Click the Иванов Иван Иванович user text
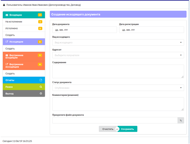190x144 pixels. click(x=35, y=5)
